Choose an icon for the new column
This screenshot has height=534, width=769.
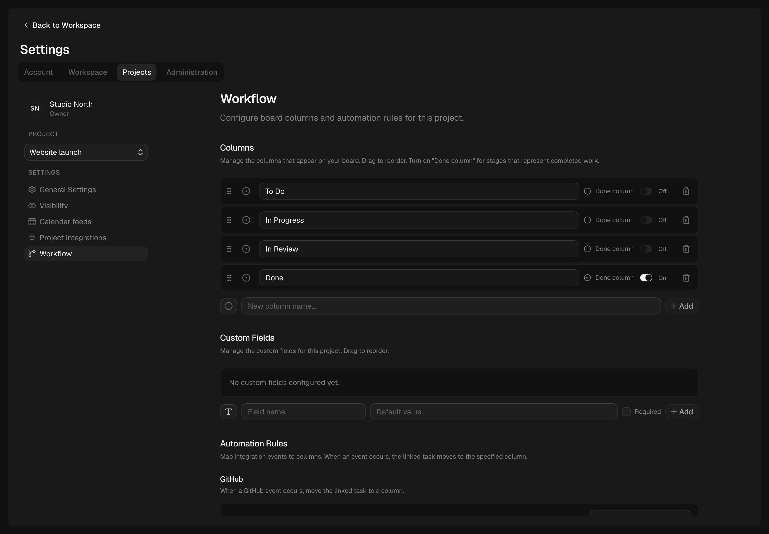coord(229,306)
